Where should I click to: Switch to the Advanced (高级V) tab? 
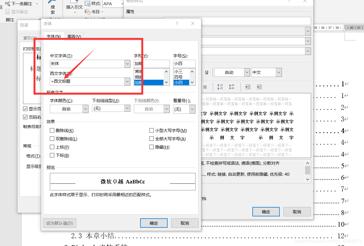[x=74, y=36]
